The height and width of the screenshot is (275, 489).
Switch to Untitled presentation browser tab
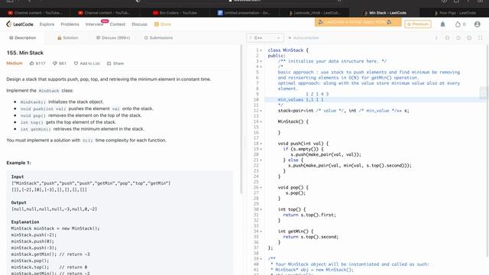coord(244,13)
